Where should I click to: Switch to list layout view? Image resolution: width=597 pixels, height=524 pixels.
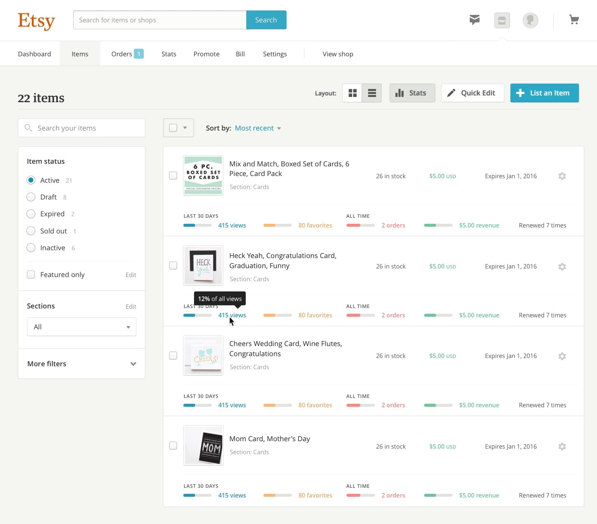[x=372, y=93]
